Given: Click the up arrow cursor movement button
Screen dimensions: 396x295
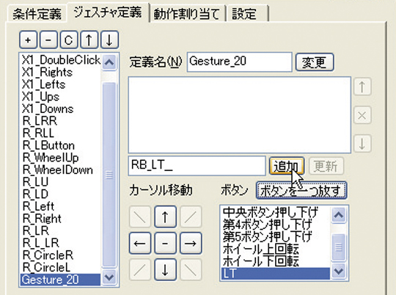Looking at the screenshot, I should click(165, 216).
